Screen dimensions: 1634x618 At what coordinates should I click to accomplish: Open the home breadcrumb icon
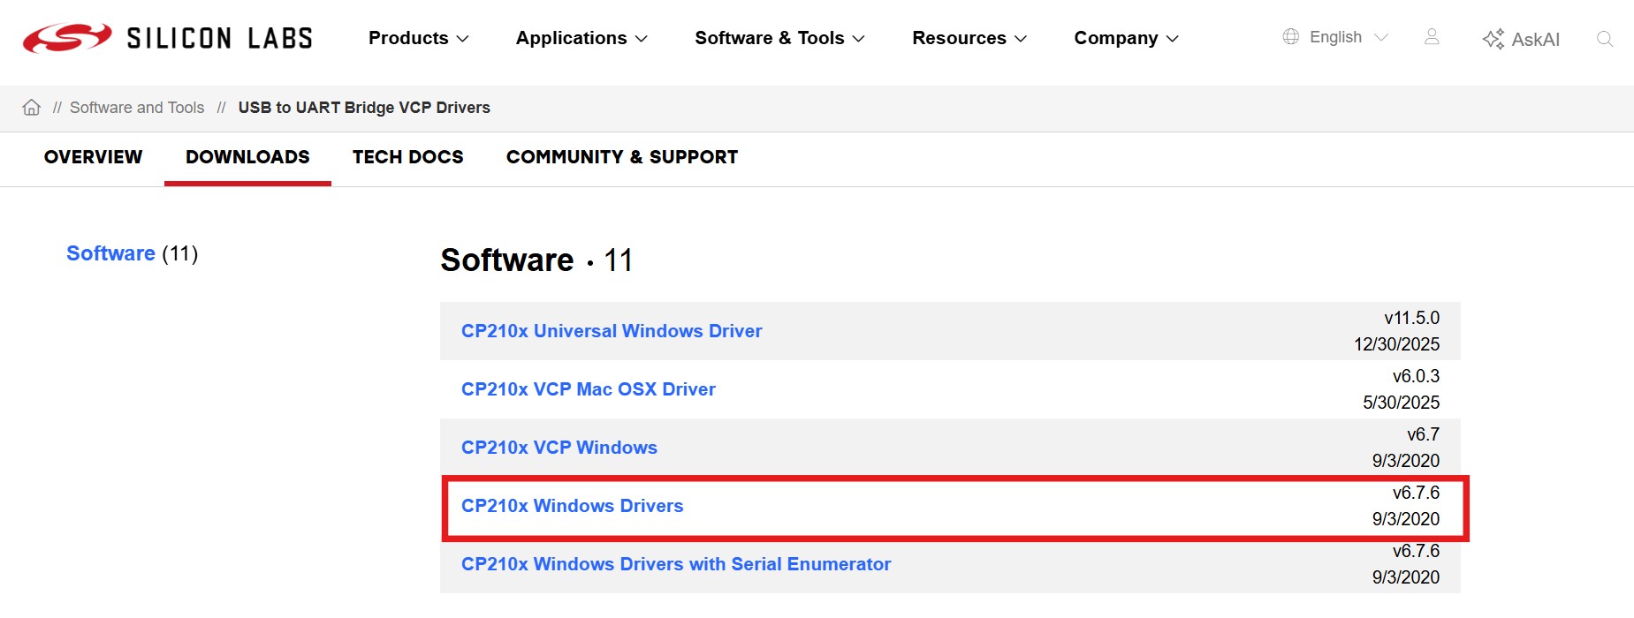click(x=32, y=107)
